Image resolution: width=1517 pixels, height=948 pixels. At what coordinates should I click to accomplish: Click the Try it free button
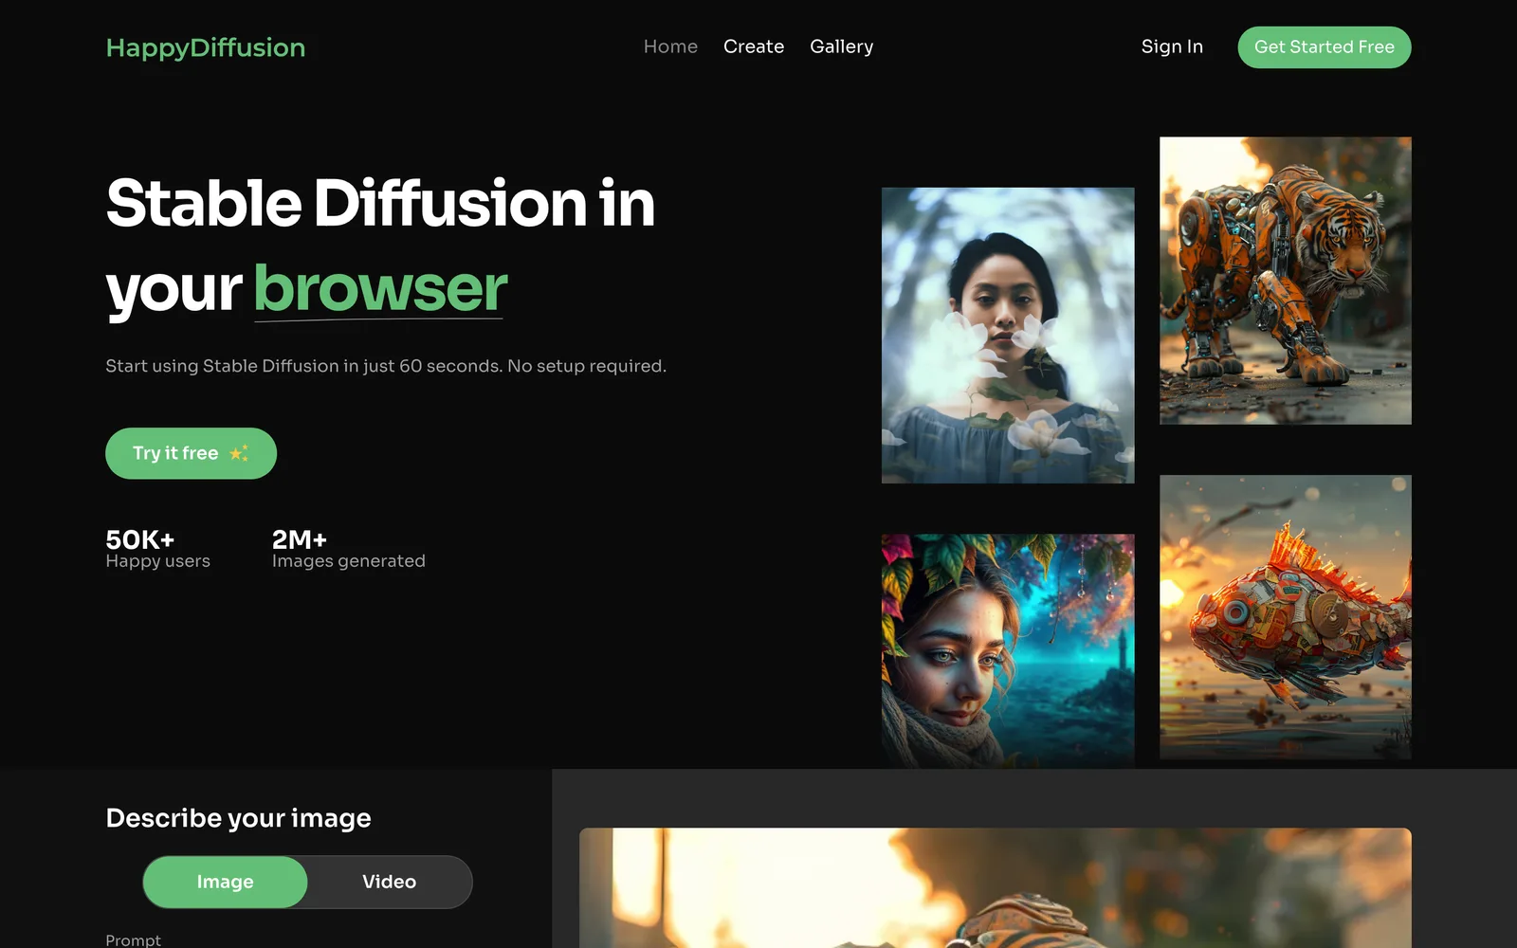point(191,453)
